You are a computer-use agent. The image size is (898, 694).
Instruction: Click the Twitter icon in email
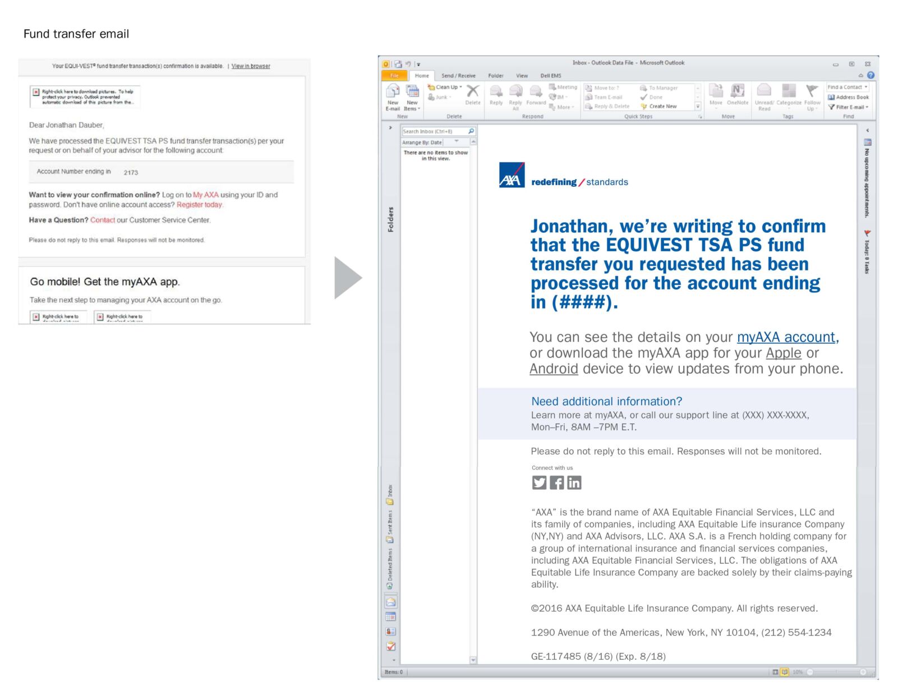539,482
